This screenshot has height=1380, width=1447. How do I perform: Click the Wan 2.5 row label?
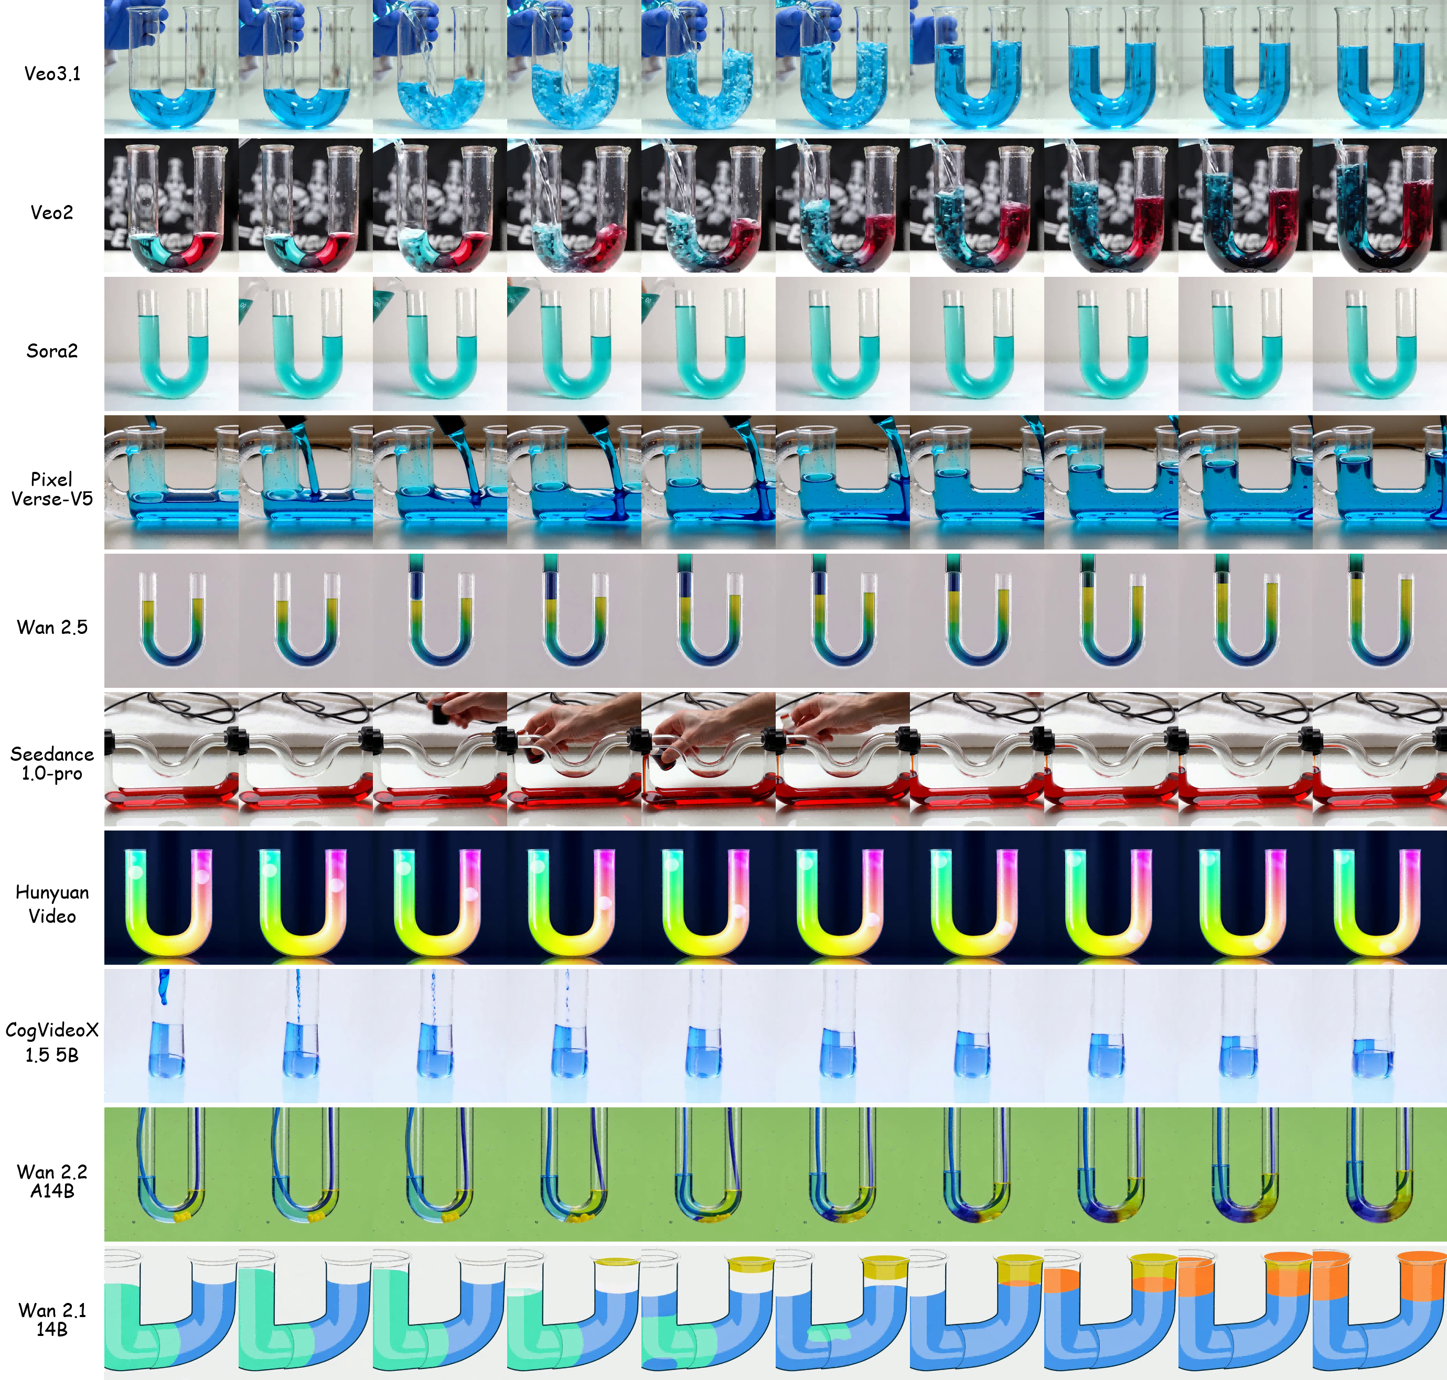[x=51, y=628]
